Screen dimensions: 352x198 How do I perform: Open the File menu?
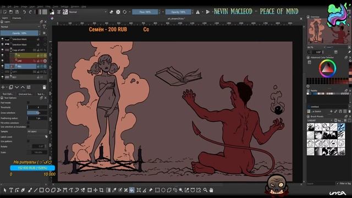[4, 7]
